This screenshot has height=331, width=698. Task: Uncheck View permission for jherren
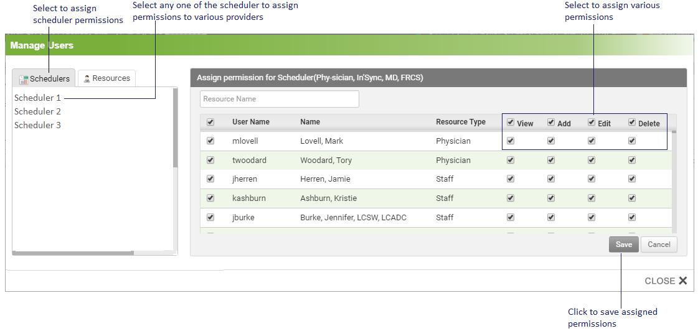pos(511,179)
